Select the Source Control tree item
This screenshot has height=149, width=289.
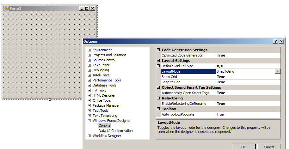coord(104,60)
